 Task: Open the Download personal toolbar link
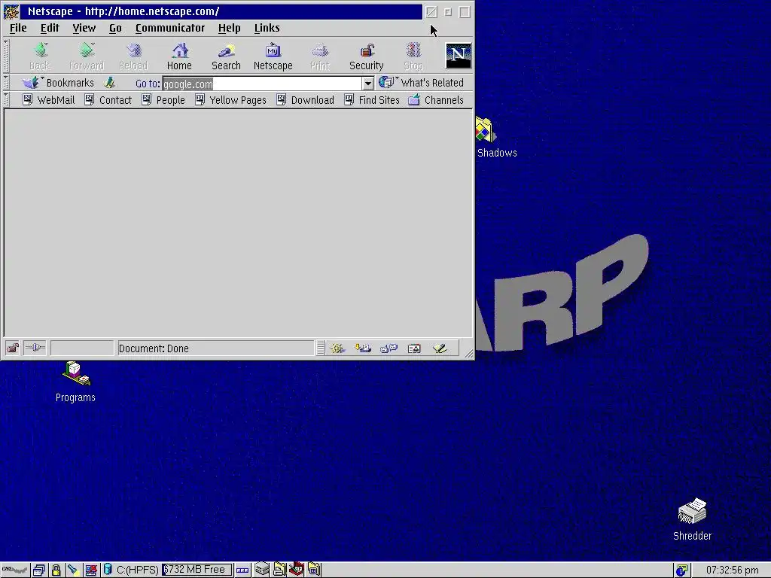point(306,100)
